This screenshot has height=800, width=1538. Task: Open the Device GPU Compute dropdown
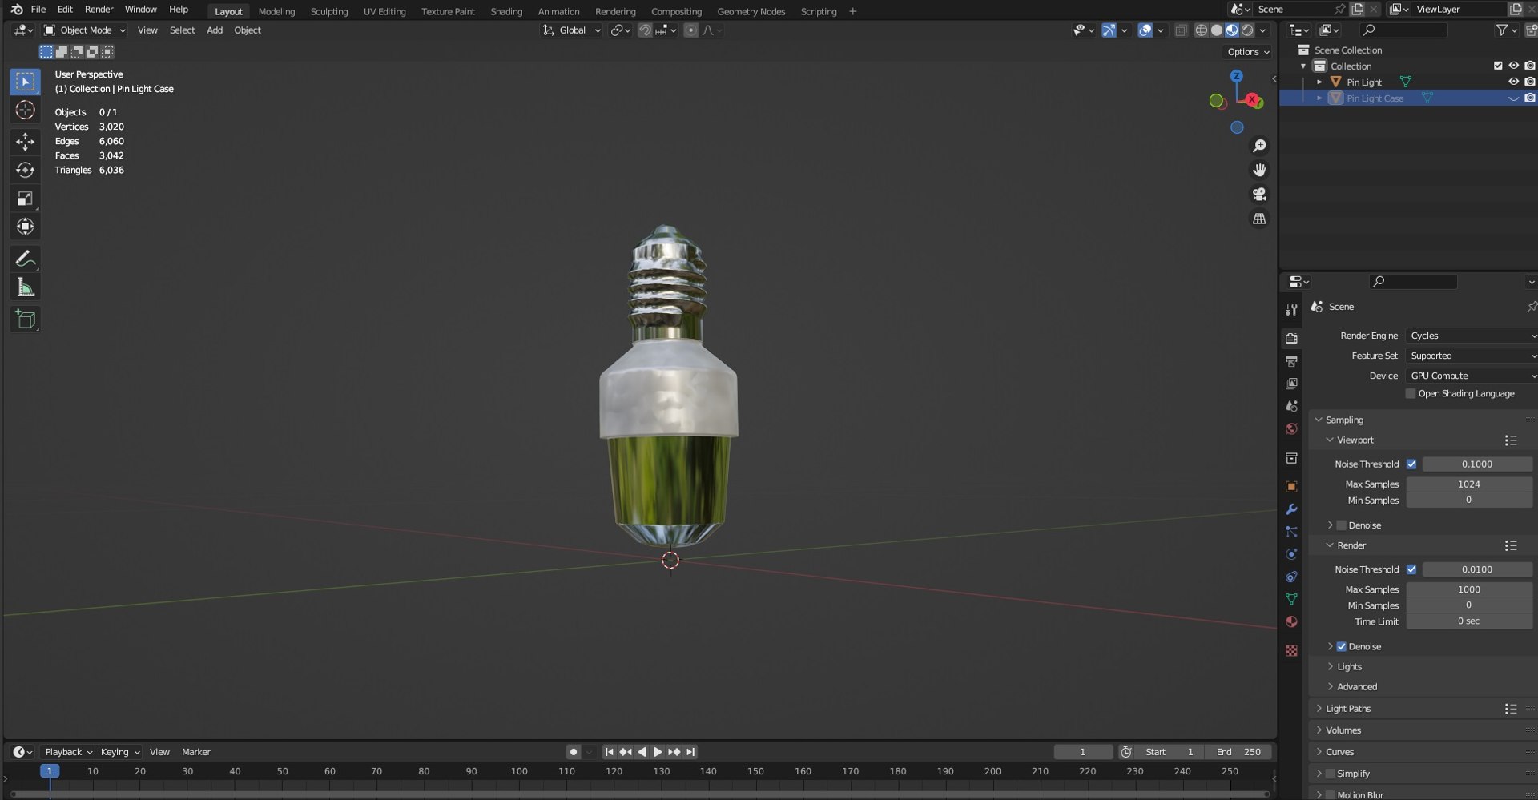(1472, 376)
